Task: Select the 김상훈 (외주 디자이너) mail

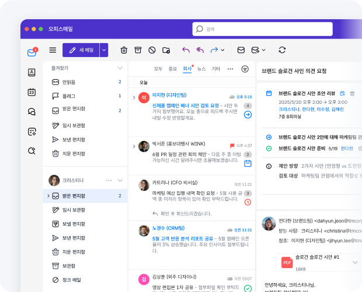Action: 192,281
